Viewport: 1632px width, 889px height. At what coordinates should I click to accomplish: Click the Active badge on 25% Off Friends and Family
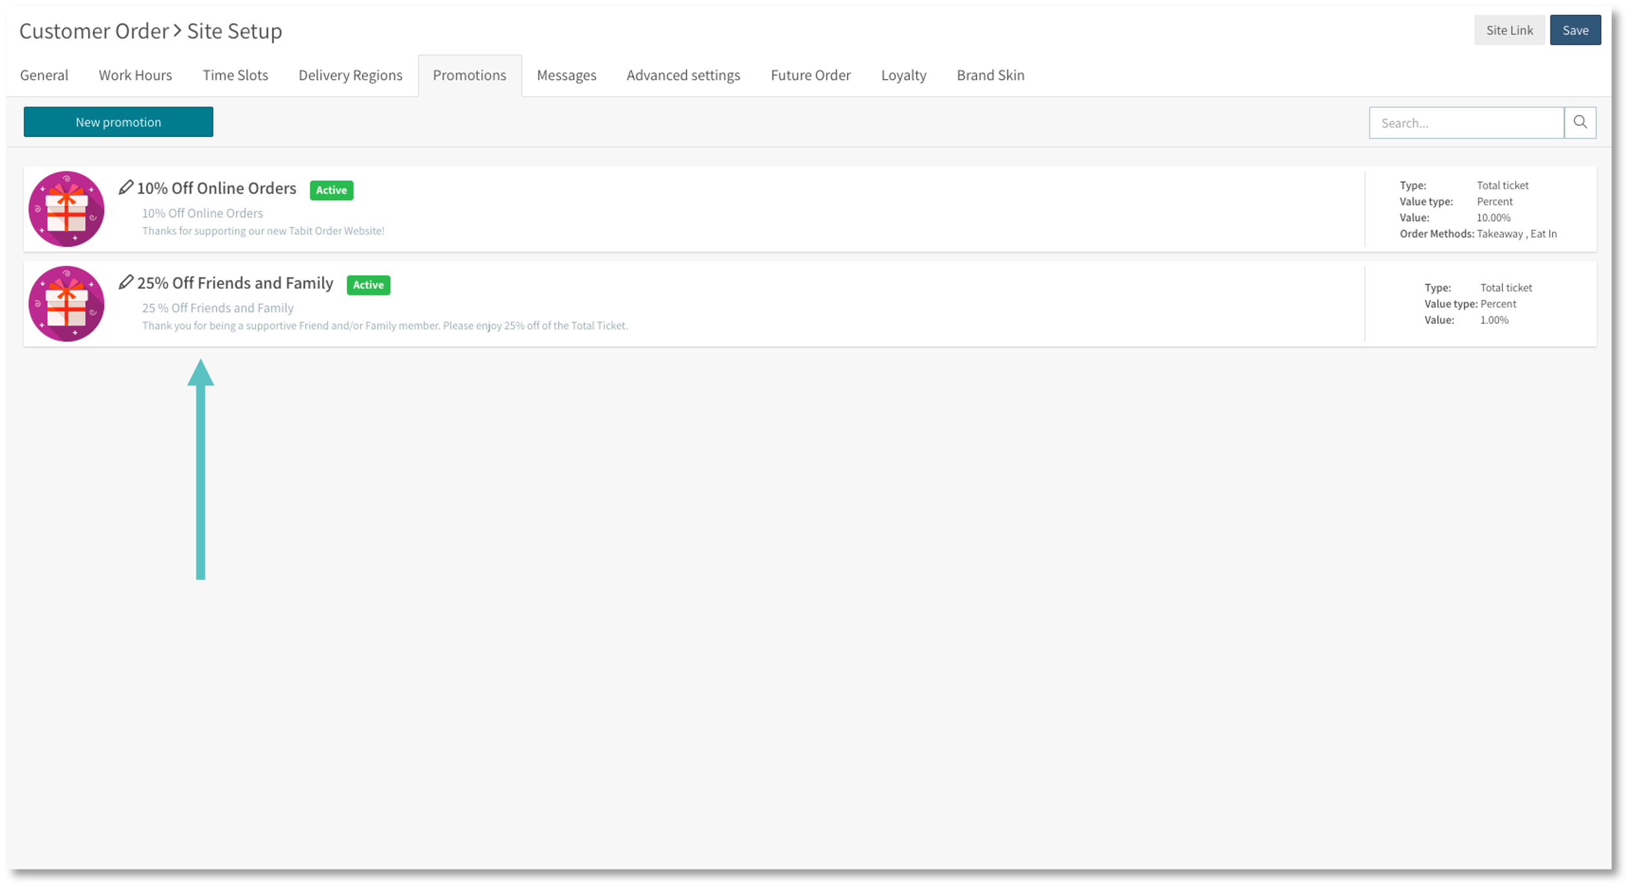[x=368, y=284]
